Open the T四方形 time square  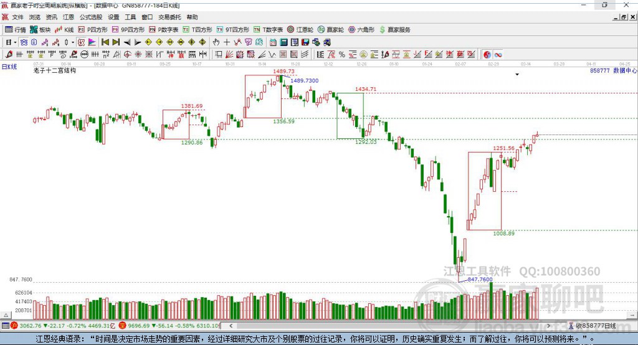point(198,30)
